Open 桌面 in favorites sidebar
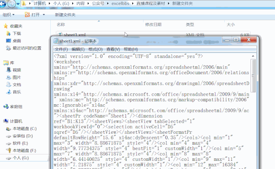The width and height of the screenshot is (275, 169). (17, 41)
